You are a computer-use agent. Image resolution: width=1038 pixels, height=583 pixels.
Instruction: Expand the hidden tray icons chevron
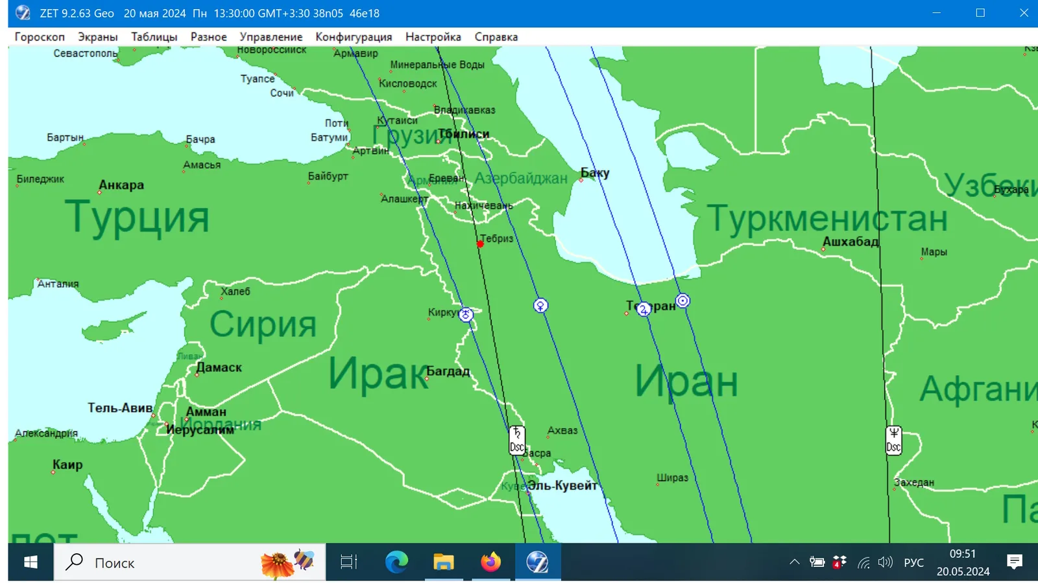click(794, 562)
